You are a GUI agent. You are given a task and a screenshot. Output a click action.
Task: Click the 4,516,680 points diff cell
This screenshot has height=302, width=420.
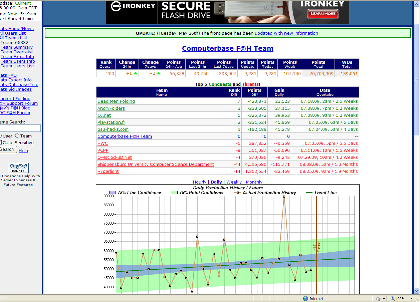coord(255,164)
